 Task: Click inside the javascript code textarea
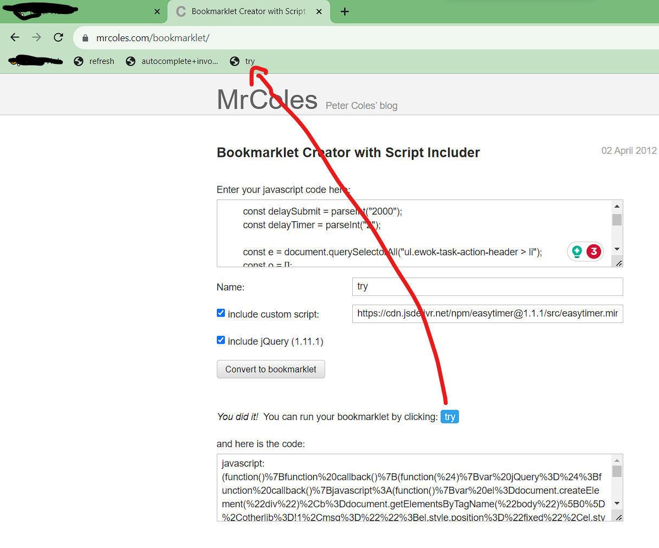414,234
